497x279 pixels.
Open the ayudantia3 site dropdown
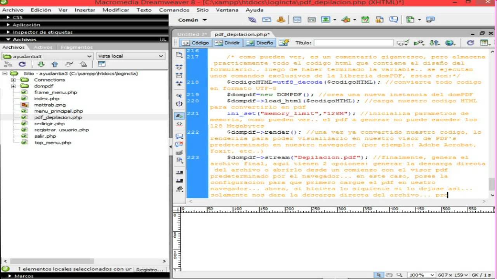47,56
